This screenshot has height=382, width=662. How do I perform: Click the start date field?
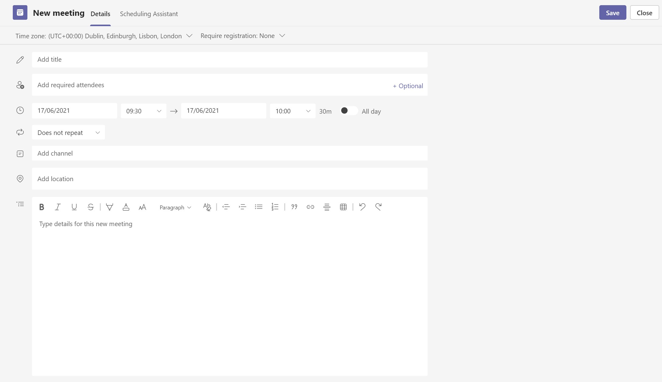point(75,111)
